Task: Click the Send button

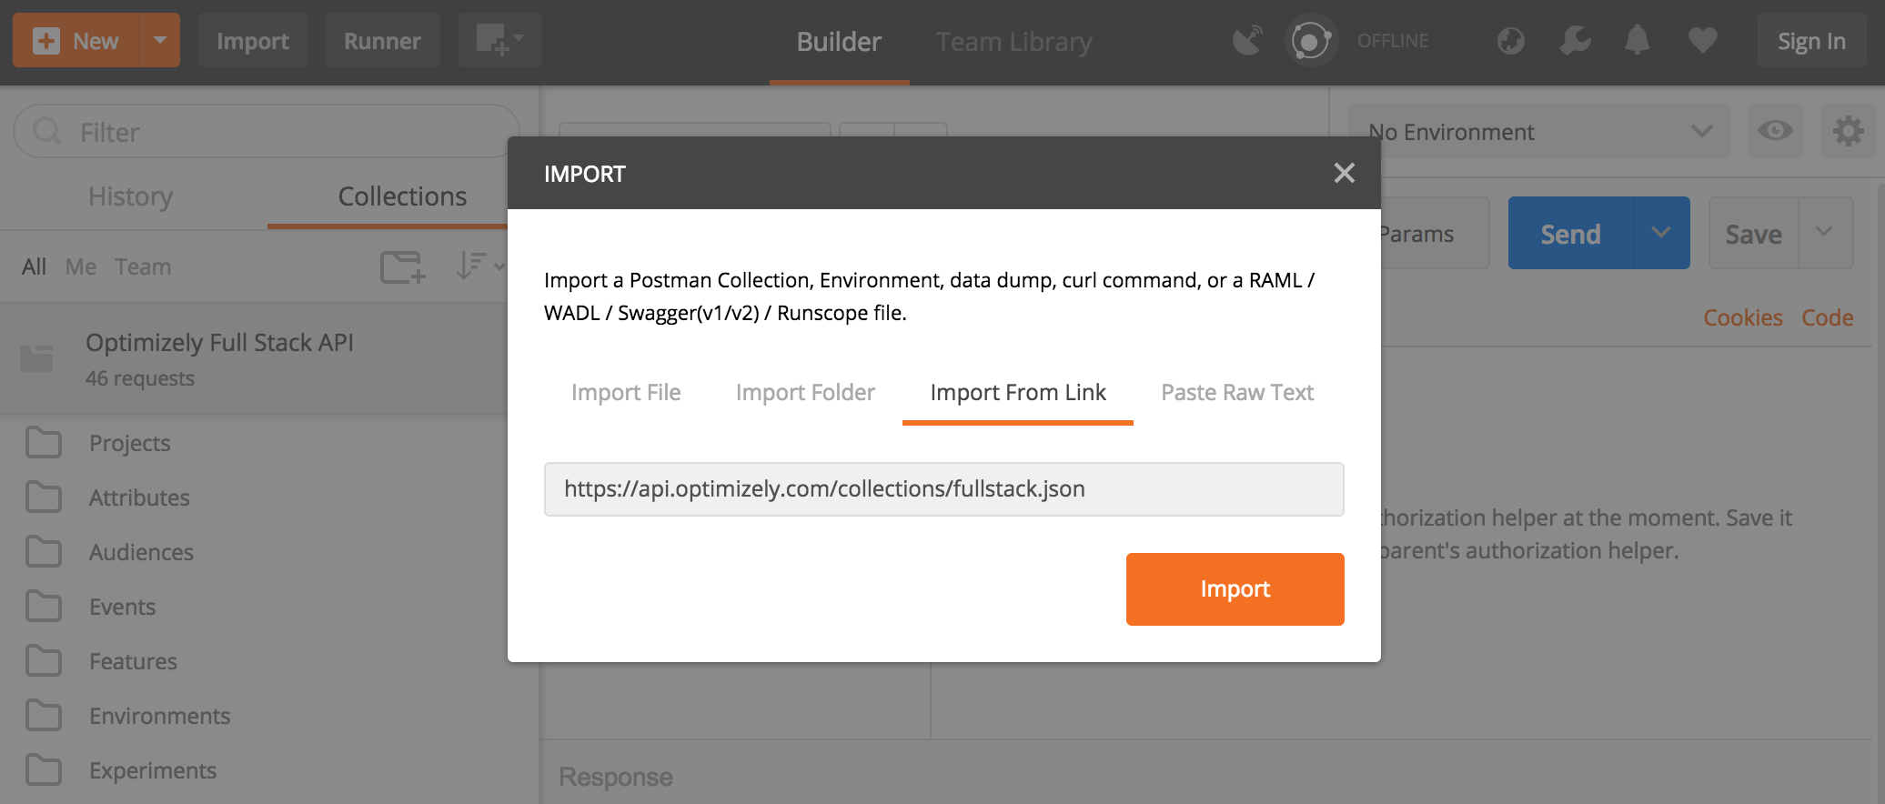Action: pyautogui.click(x=1570, y=234)
